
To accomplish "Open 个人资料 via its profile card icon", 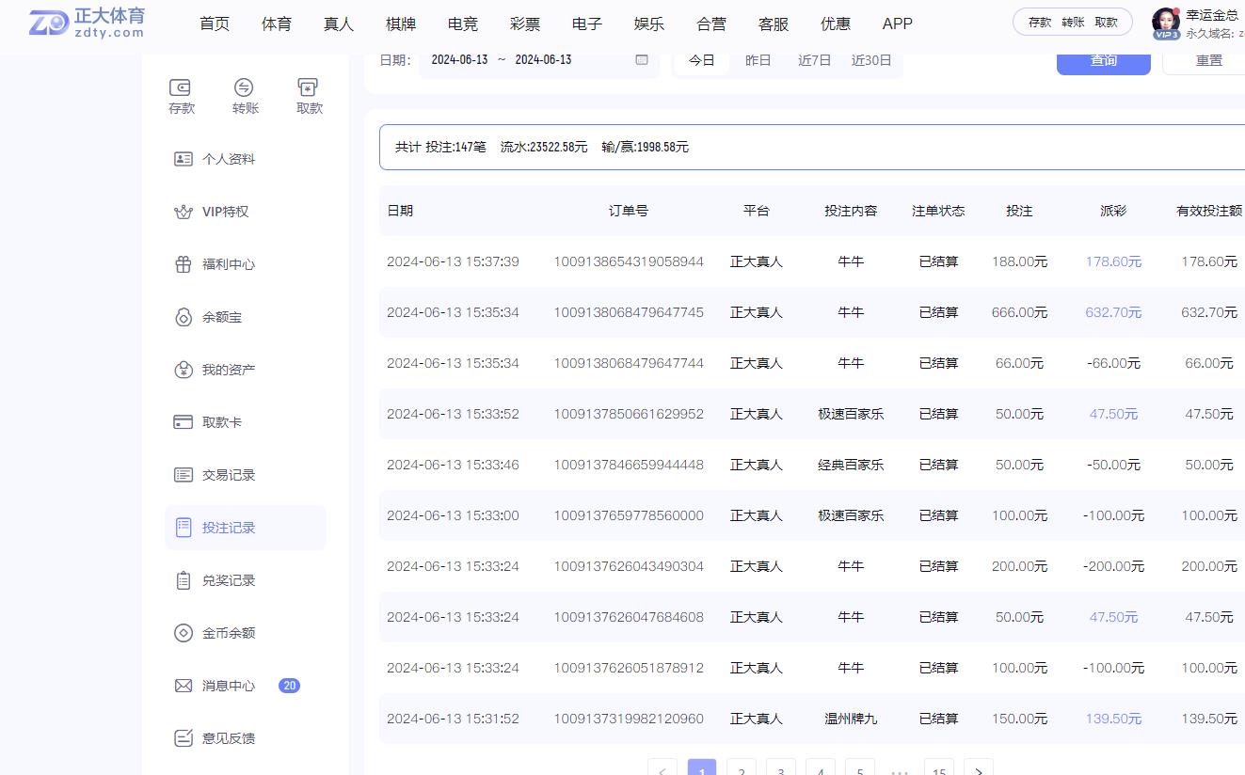I will click(x=184, y=158).
